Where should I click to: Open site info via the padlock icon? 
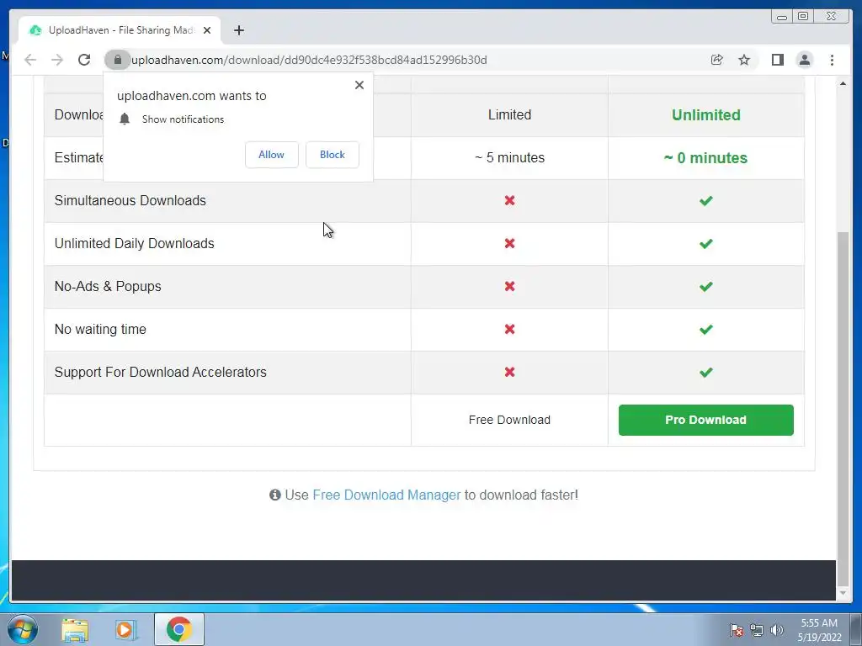pyautogui.click(x=117, y=60)
